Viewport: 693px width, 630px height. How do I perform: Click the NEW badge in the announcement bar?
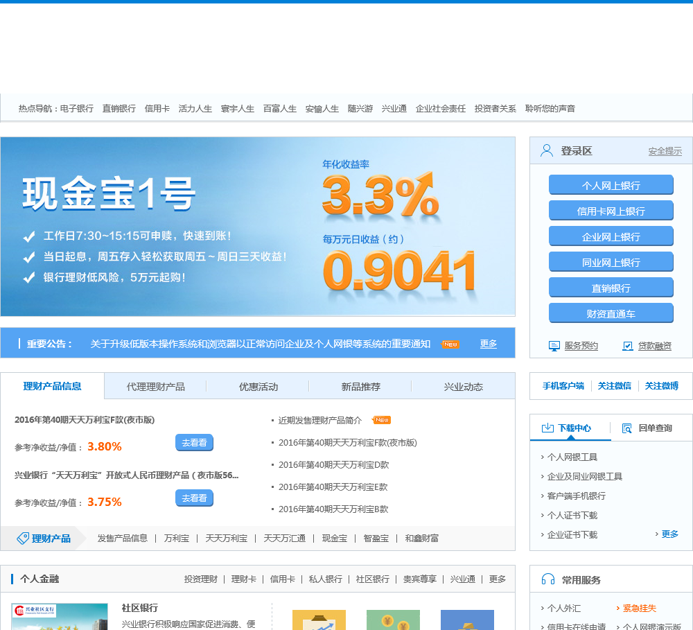[x=450, y=344]
